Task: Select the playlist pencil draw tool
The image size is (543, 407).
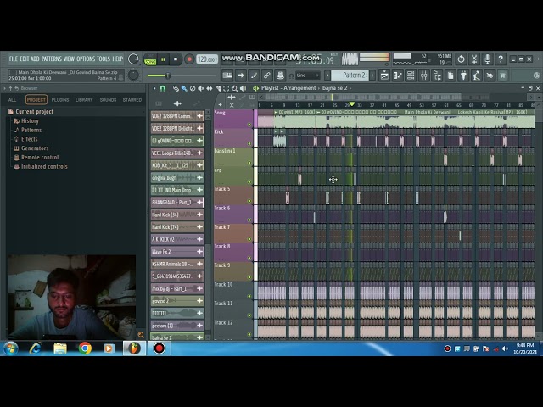Action: tap(176, 88)
